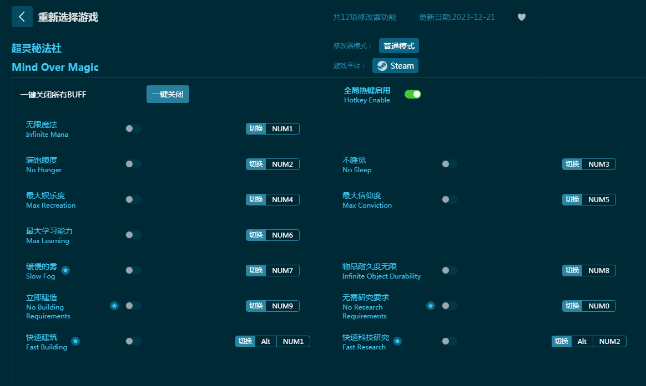
Task: Enable the Infinite Mana toggle
Action: 133,128
